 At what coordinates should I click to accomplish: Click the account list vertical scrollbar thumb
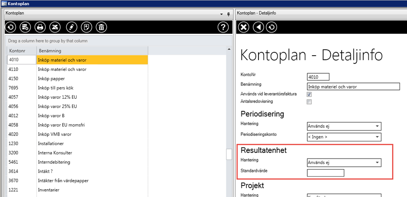tap(229, 154)
